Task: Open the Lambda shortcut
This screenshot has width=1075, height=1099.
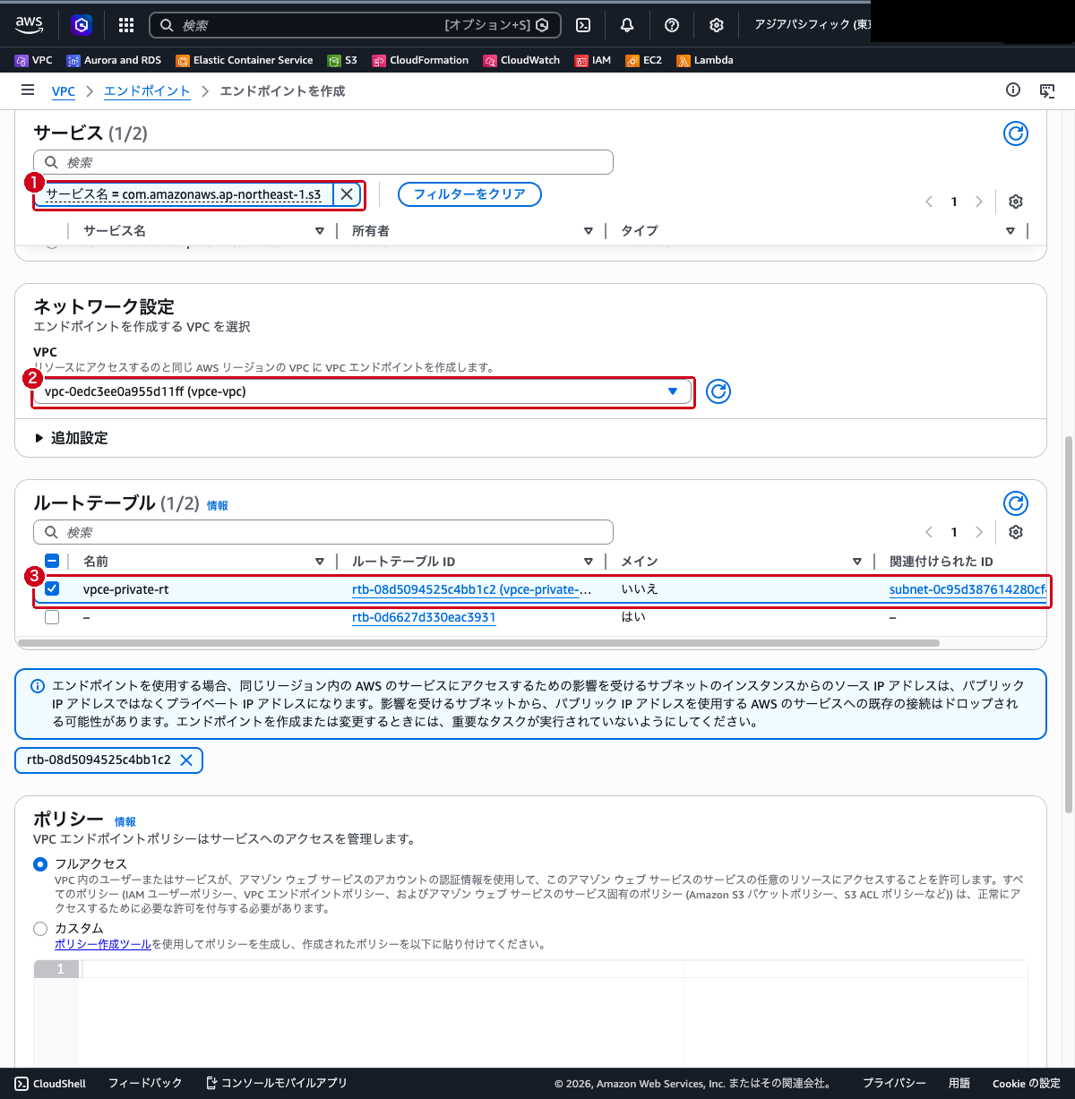Action: click(x=705, y=60)
